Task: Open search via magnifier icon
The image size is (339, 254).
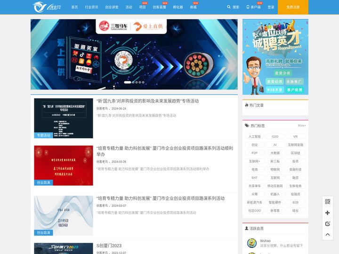Action: 229,7
